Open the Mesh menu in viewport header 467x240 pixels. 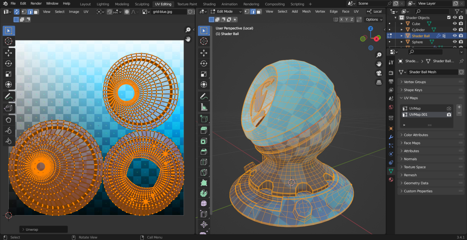coord(306,11)
